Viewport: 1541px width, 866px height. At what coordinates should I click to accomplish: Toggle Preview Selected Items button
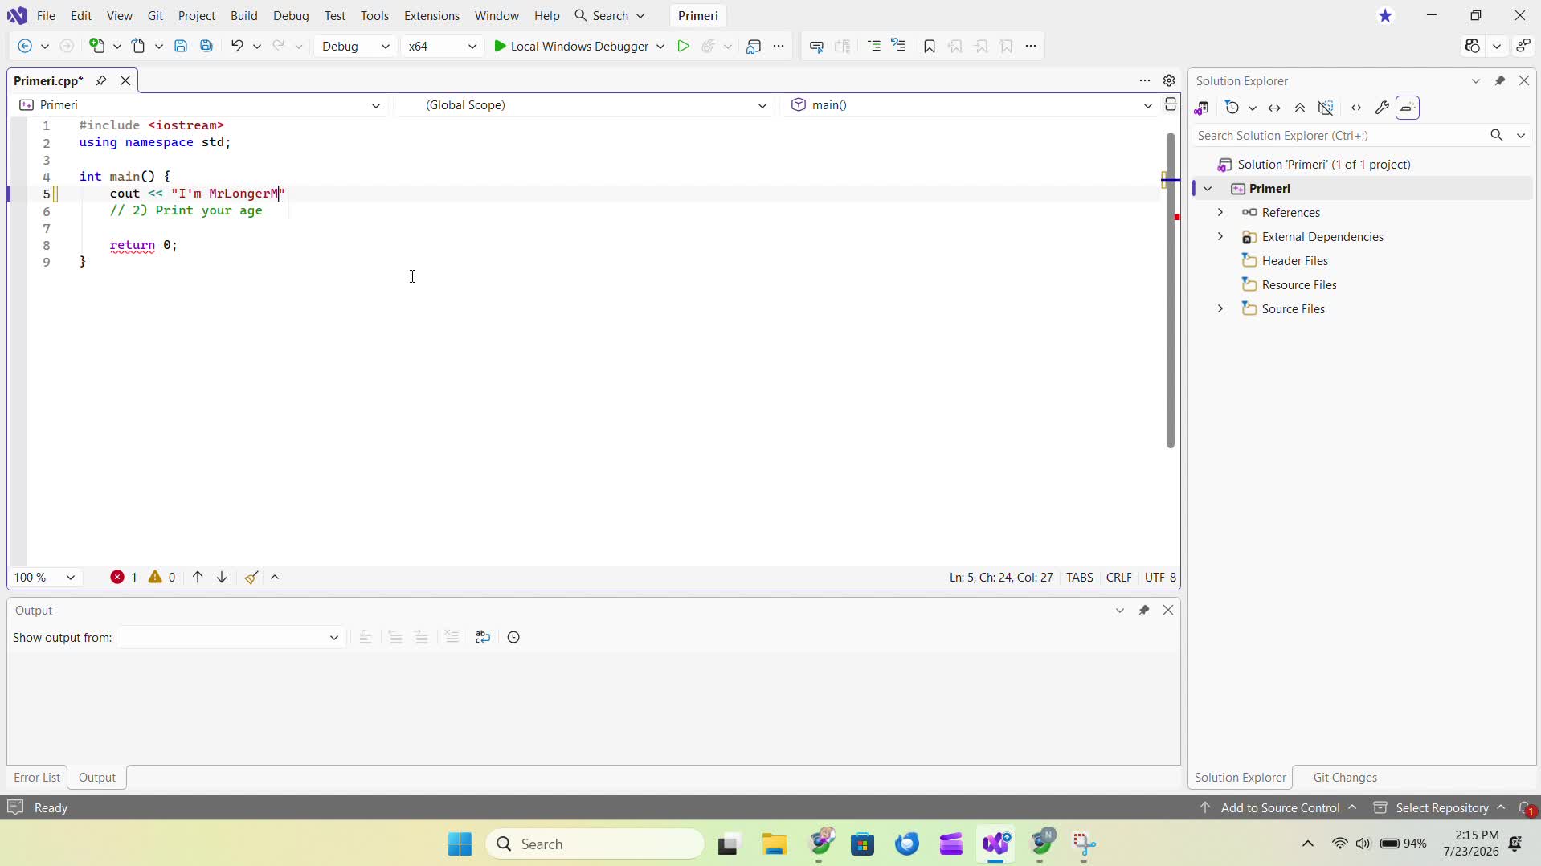coord(1408,108)
